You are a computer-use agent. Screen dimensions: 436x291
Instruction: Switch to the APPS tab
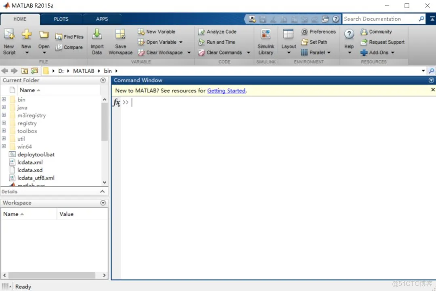[x=102, y=19]
